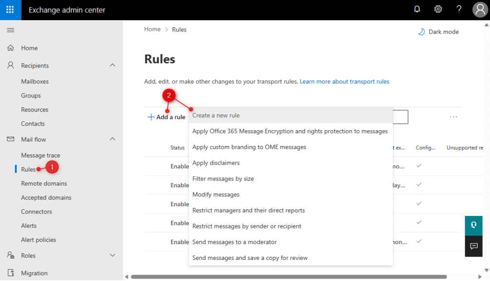Expand the Roles section chevron
This screenshot has height=281, width=490.
[x=112, y=256]
